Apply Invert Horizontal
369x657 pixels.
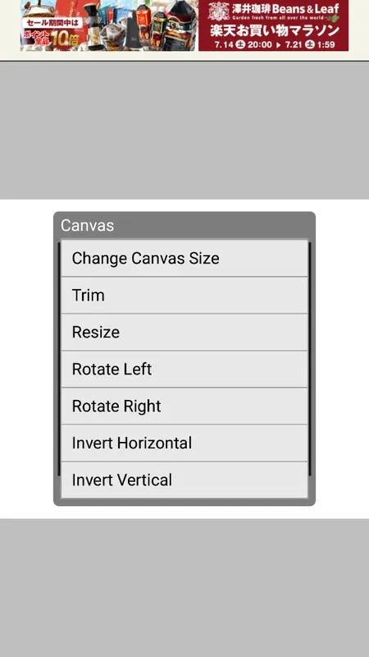click(184, 443)
